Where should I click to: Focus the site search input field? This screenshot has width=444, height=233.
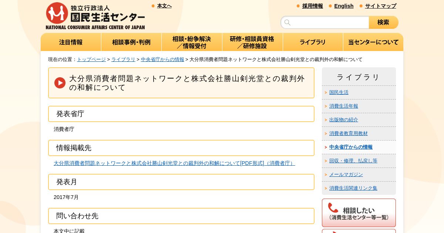(x=325, y=23)
